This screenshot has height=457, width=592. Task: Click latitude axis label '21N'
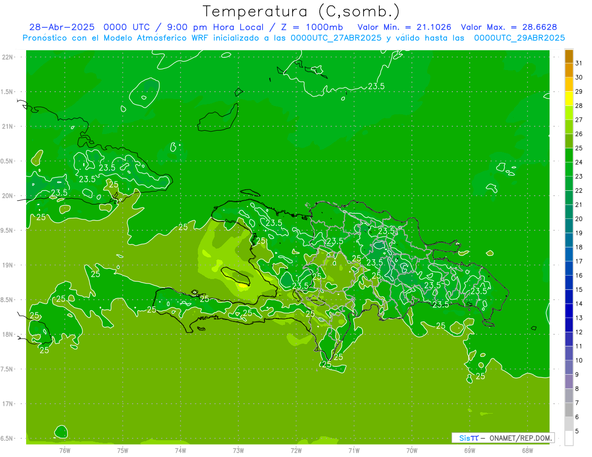8,126
